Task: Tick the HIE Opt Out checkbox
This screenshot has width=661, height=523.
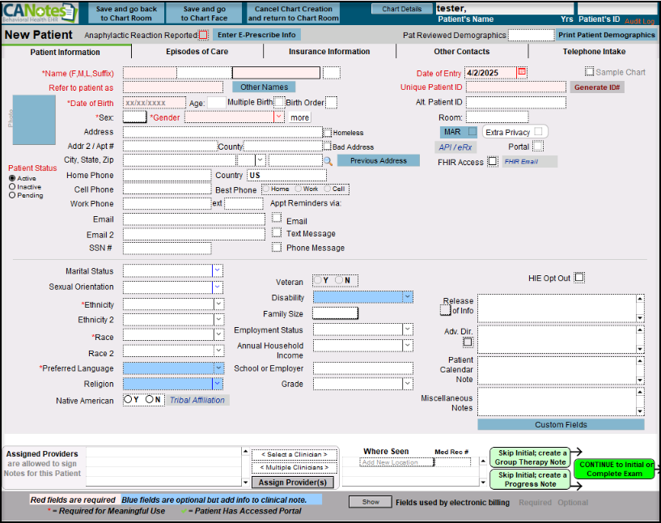Action: [578, 278]
